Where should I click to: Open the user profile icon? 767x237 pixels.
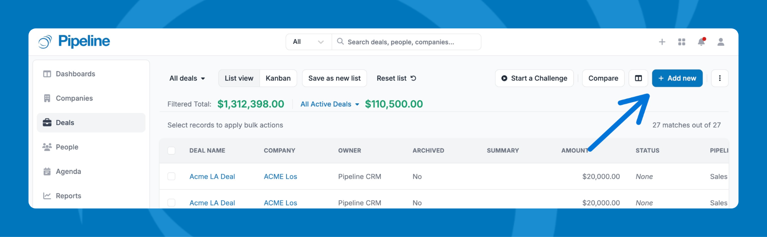(721, 42)
